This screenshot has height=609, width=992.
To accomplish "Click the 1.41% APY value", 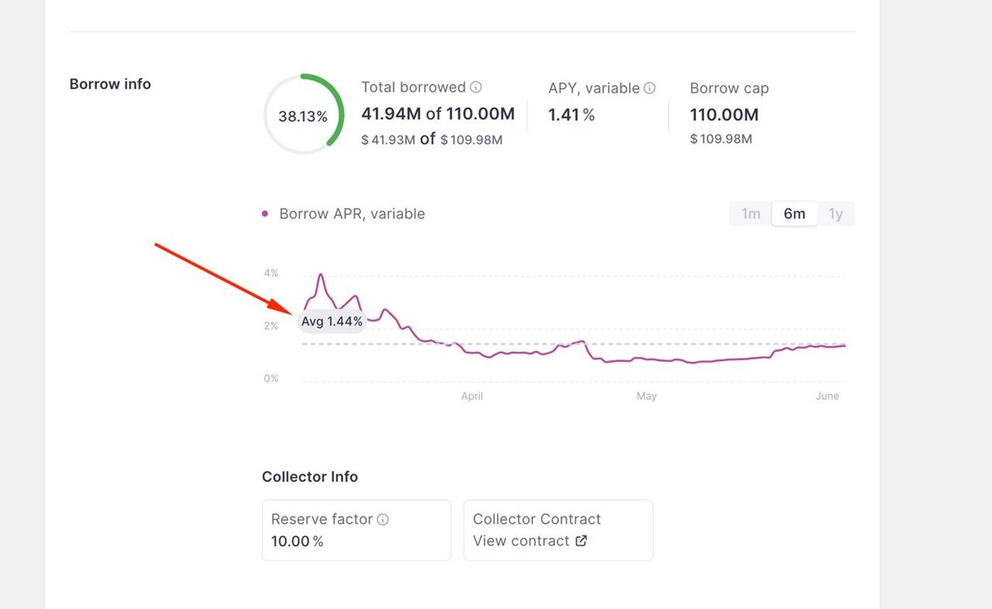I will click(x=571, y=114).
